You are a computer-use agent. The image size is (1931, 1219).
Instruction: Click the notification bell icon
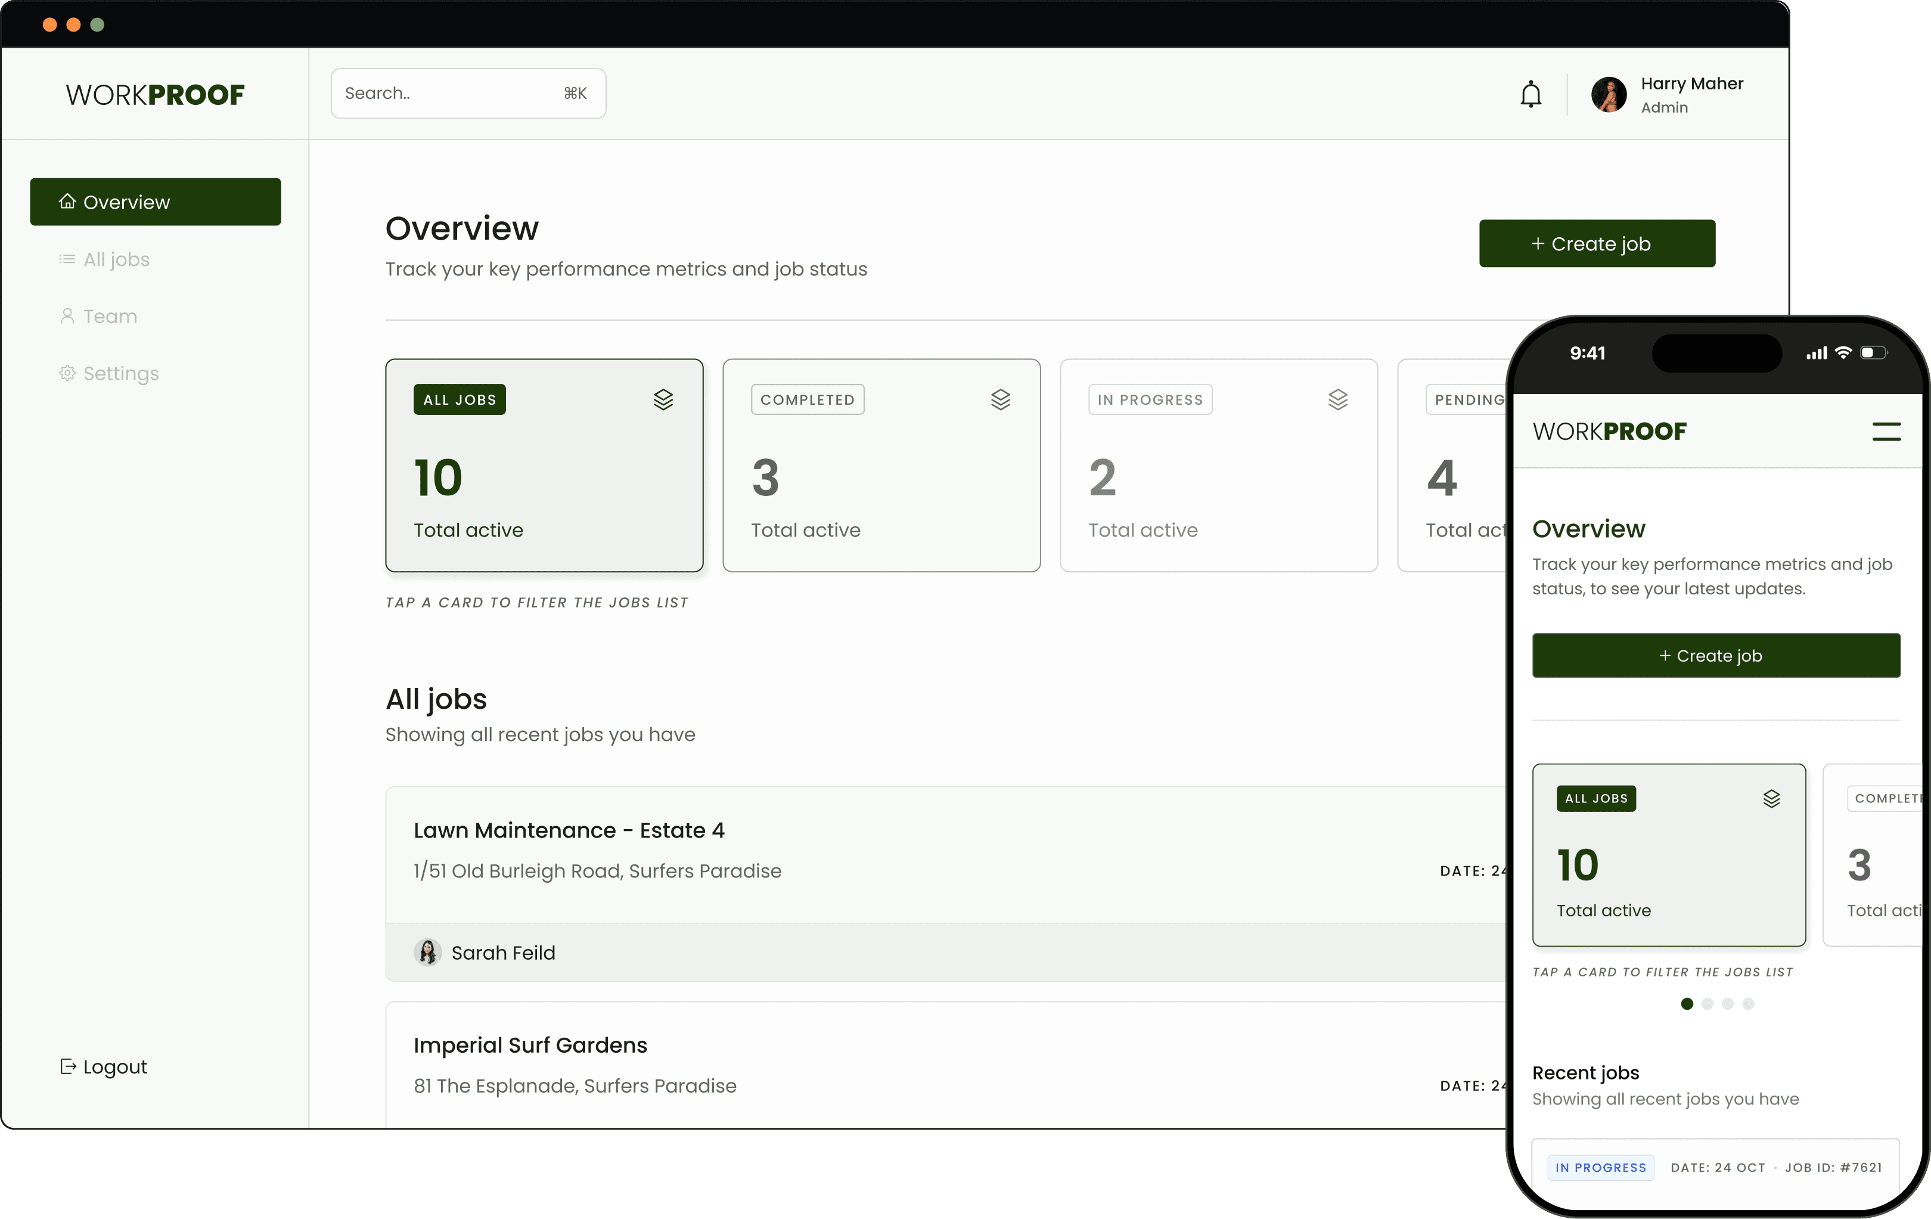coord(1530,95)
